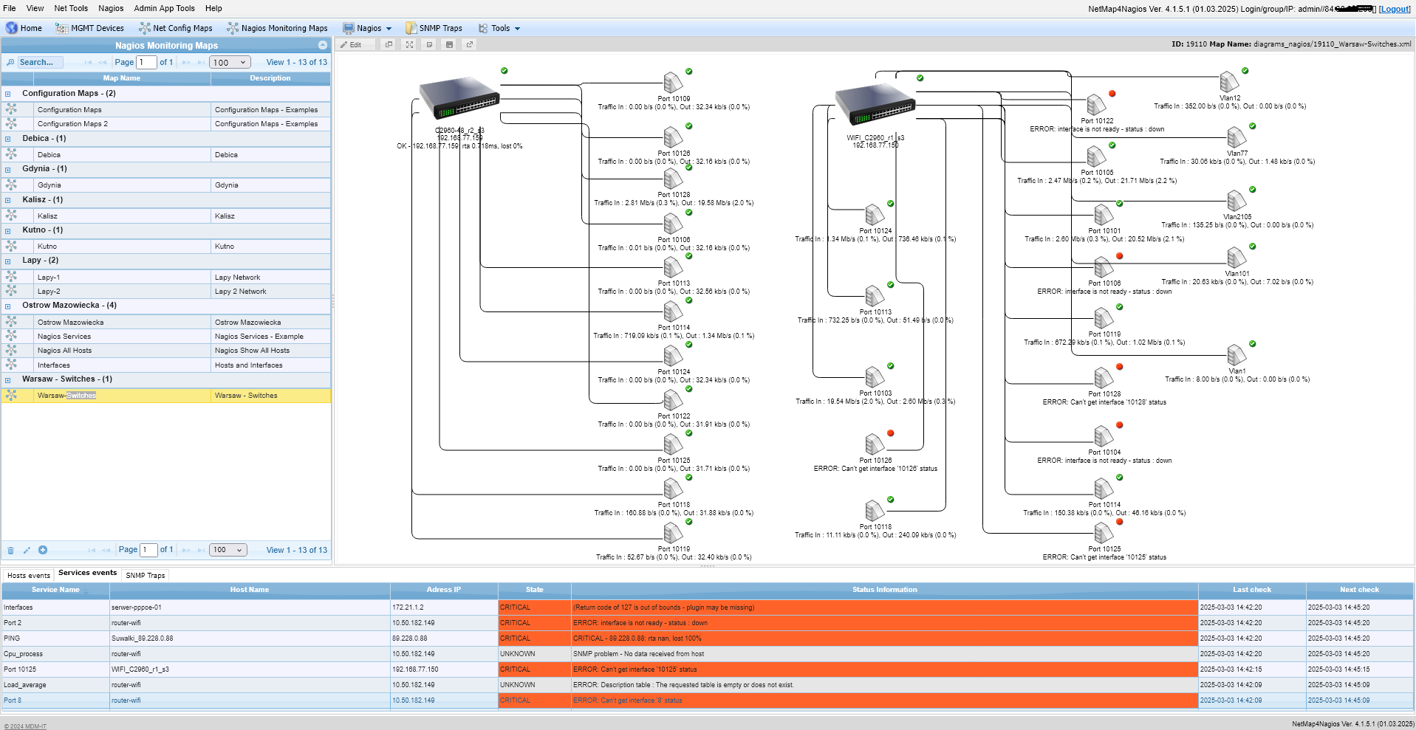This screenshot has height=730, width=1416.
Task: Click the Logout link
Action: pos(1394,9)
